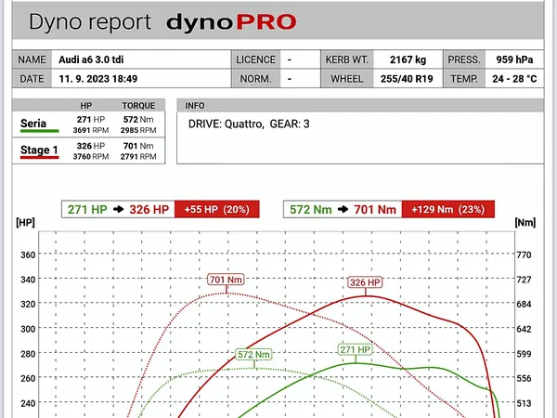Select the temperature value '24 - 28 °C'
This screenshot has width=557, height=418.
514,79
